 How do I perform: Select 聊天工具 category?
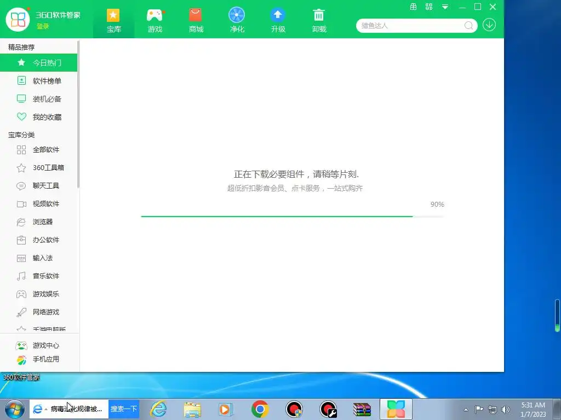click(39, 186)
